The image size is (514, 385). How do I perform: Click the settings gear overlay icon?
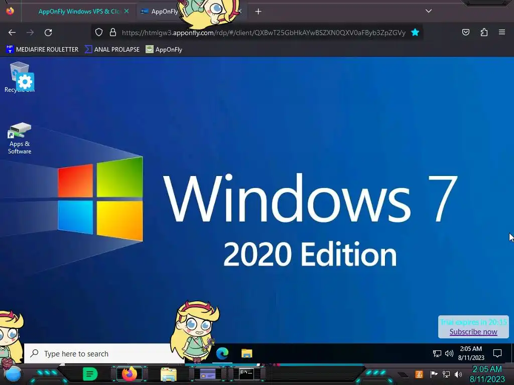click(25, 82)
